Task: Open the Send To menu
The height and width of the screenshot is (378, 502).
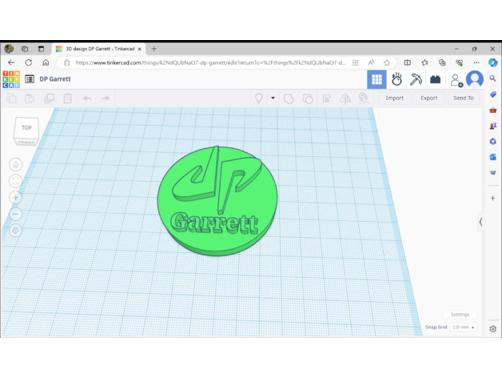Action: click(464, 98)
